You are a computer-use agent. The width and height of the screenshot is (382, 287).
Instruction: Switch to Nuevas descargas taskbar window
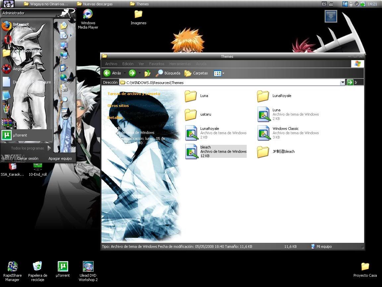95,4
